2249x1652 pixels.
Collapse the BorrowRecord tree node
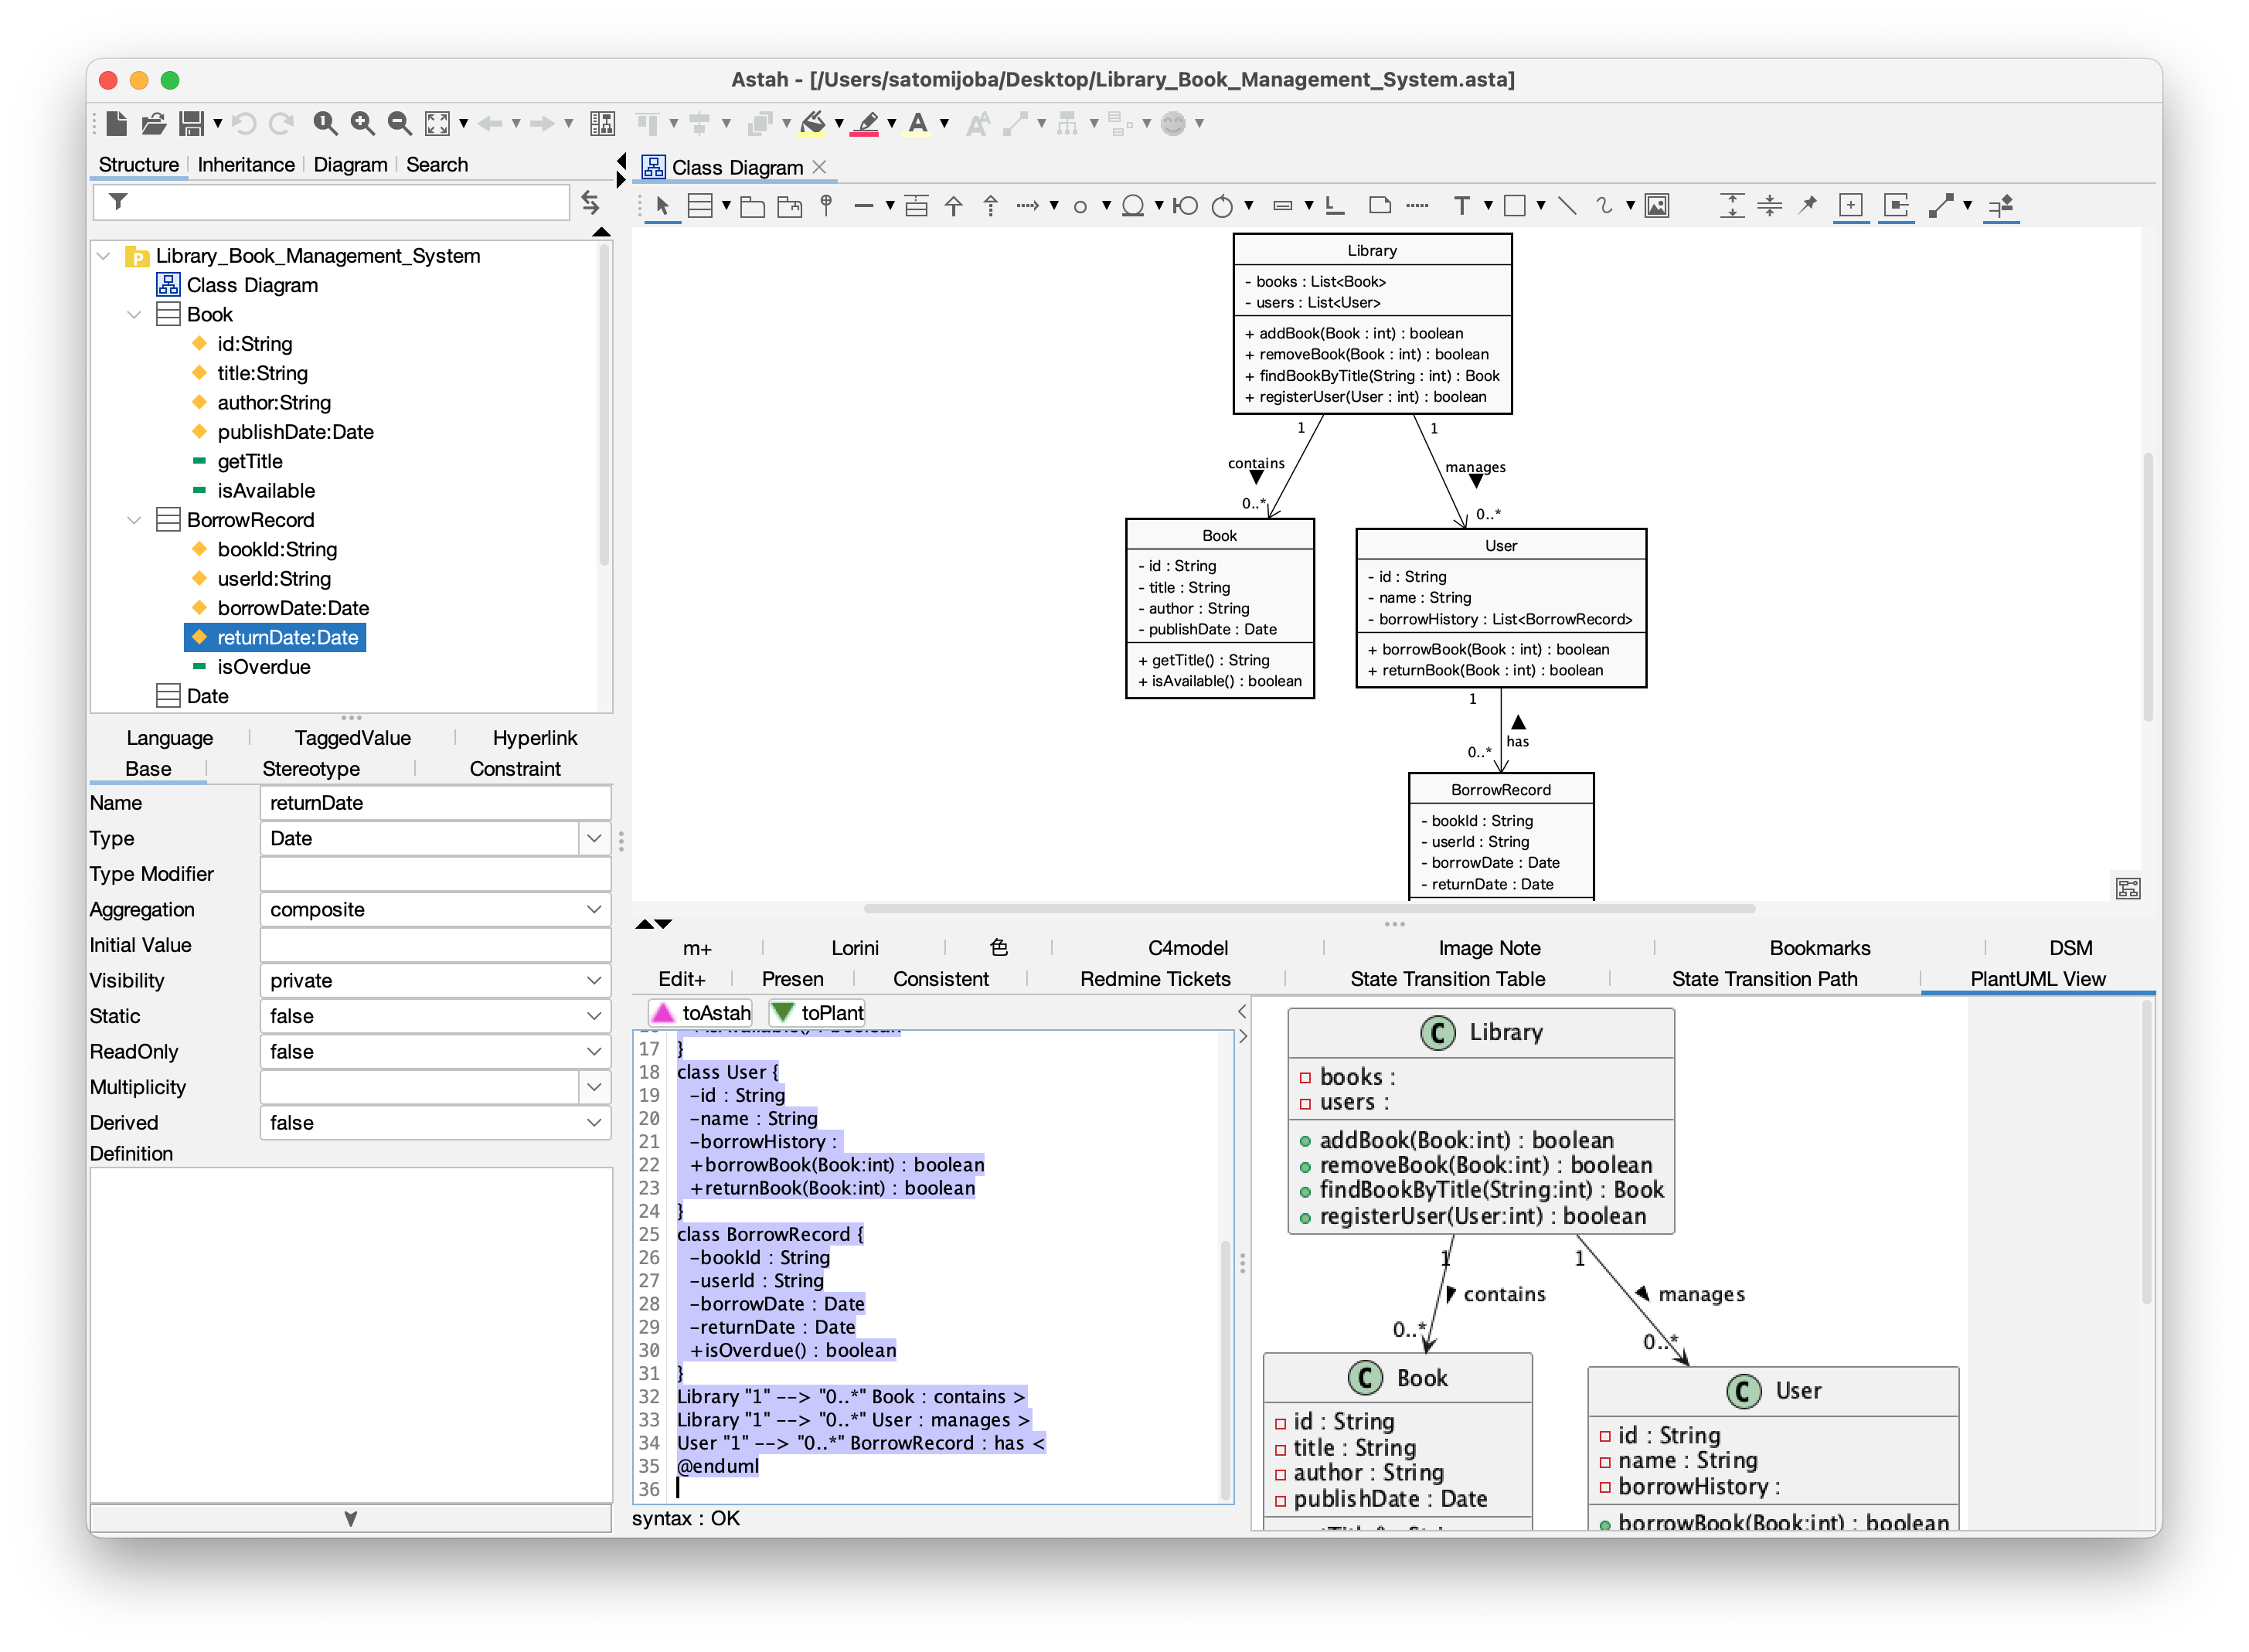(134, 520)
